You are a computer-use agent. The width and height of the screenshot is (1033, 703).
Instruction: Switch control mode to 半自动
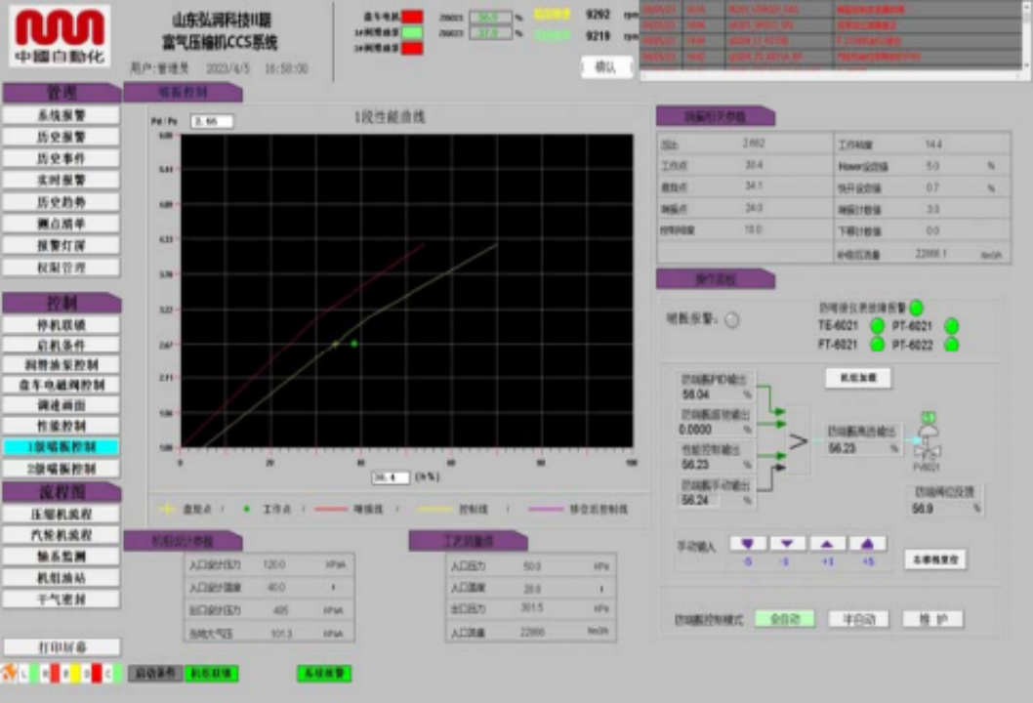tap(858, 619)
